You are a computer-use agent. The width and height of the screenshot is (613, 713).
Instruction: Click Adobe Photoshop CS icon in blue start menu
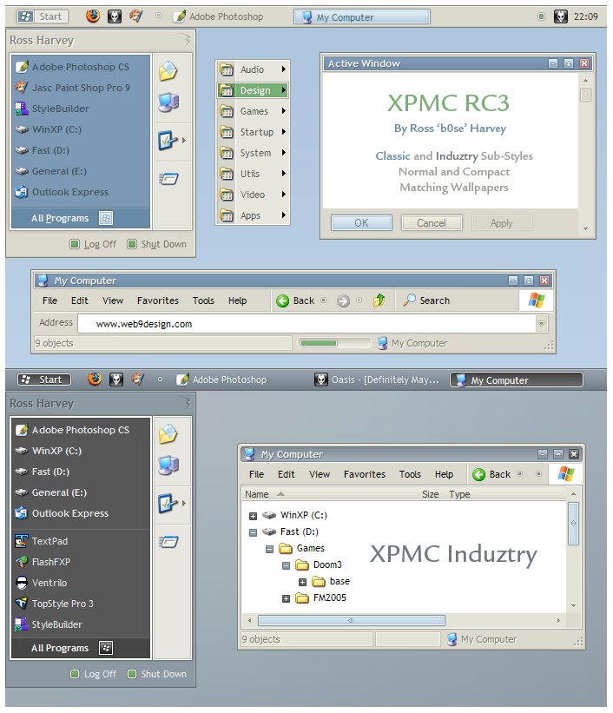click(22, 67)
